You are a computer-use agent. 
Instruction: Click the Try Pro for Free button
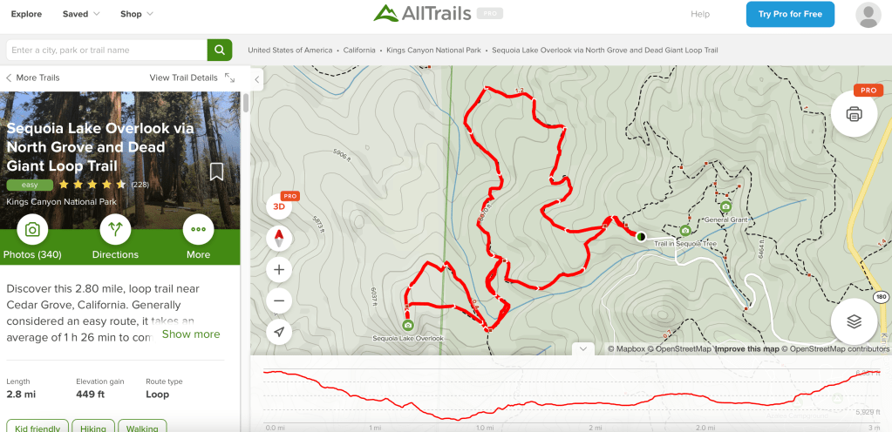tap(790, 14)
